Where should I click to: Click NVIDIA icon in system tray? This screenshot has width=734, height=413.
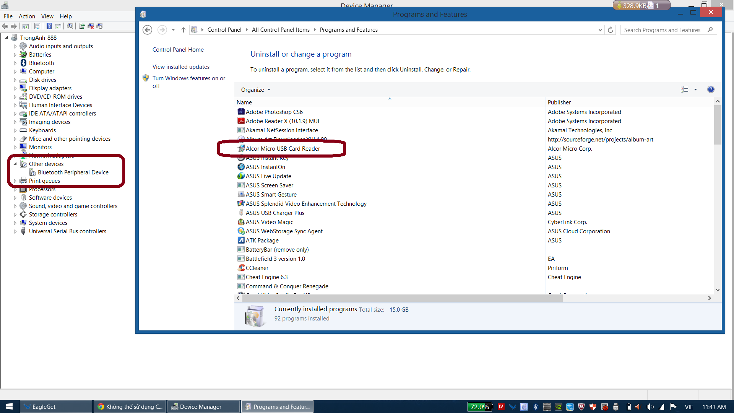[559, 407]
